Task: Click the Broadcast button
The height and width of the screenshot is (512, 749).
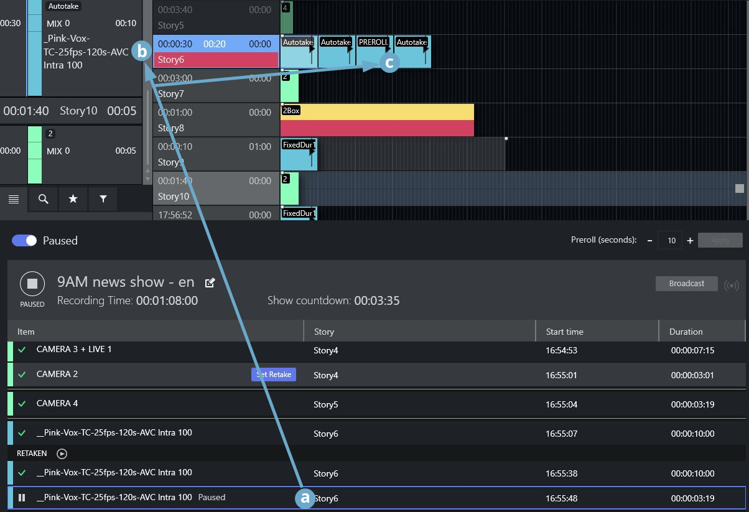Action: tap(686, 284)
